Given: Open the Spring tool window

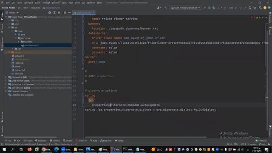Looking at the screenshot, I should (x=119, y=141).
